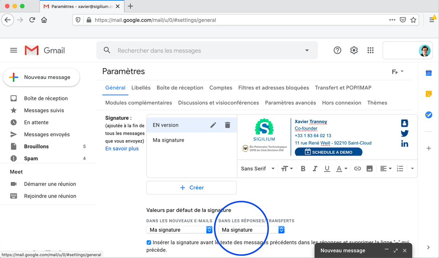The image size is (439, 258).
Task: Switch to the Comptes tab
Action: pyautogui.click(x=221, y=88)
